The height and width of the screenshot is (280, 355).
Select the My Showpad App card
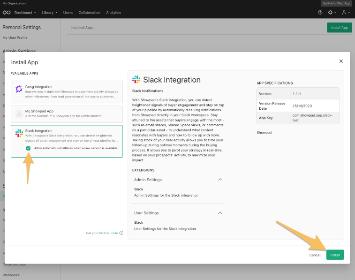coord(67,114)
